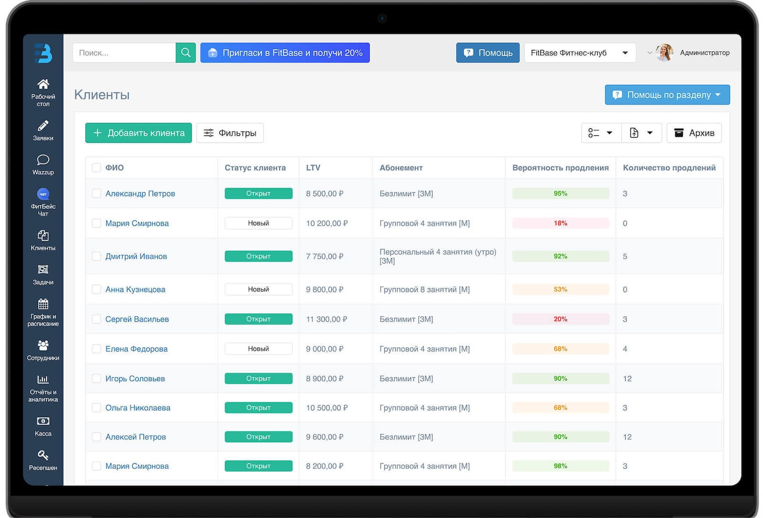The width and height of the screenshot is (763, 518).
Task: Click Пригласи в FitBase и получи 20% banner
Action: click(285, 53)
